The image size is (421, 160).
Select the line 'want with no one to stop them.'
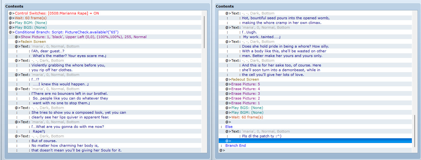(x=105, y=103)
